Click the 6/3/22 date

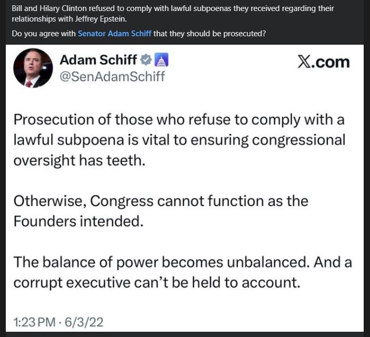click(84, 322)
